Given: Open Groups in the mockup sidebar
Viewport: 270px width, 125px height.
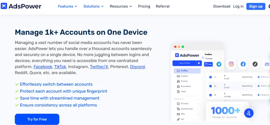Looking at the screenshot, I should click(182, 76).
